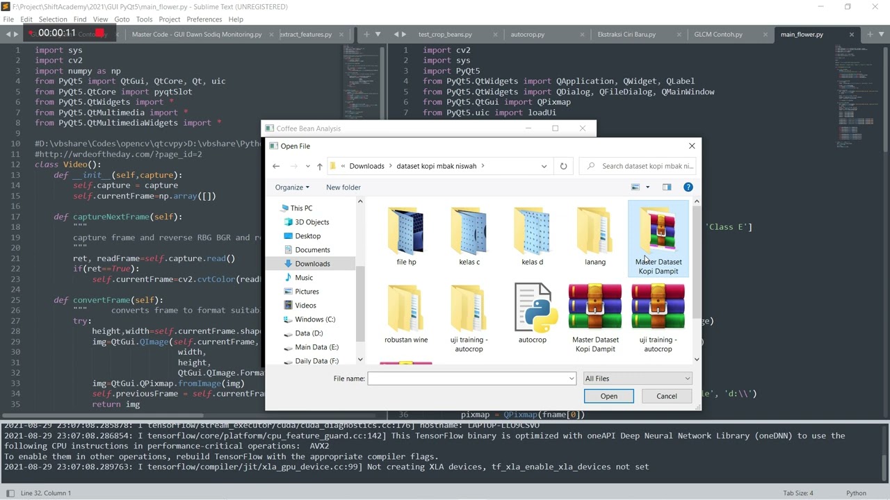Open help in Open File dialog

pos(688,187)
